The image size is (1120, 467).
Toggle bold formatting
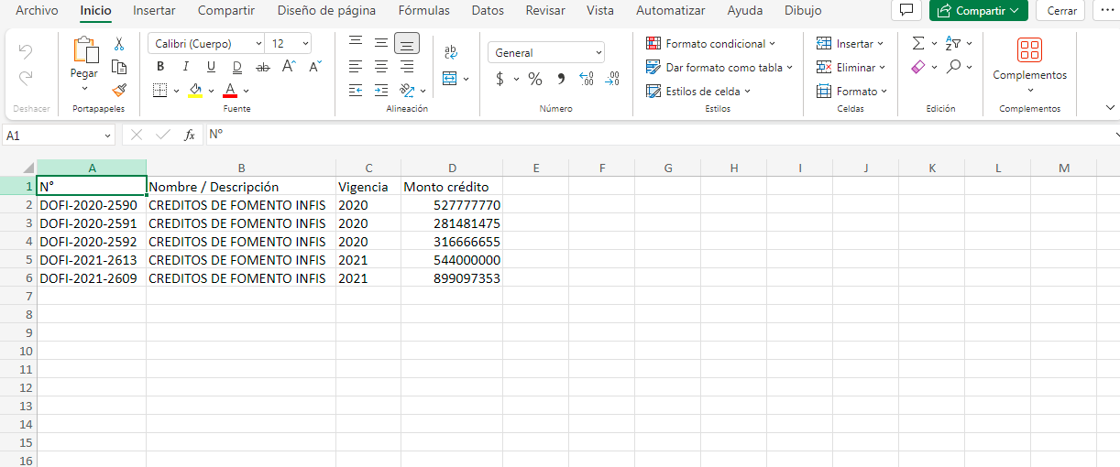[x=160, y=67]
